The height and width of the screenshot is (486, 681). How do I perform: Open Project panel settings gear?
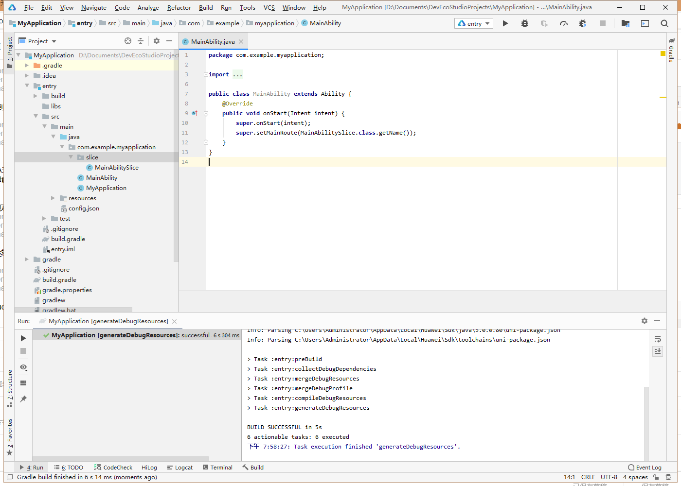pos(157,41)
